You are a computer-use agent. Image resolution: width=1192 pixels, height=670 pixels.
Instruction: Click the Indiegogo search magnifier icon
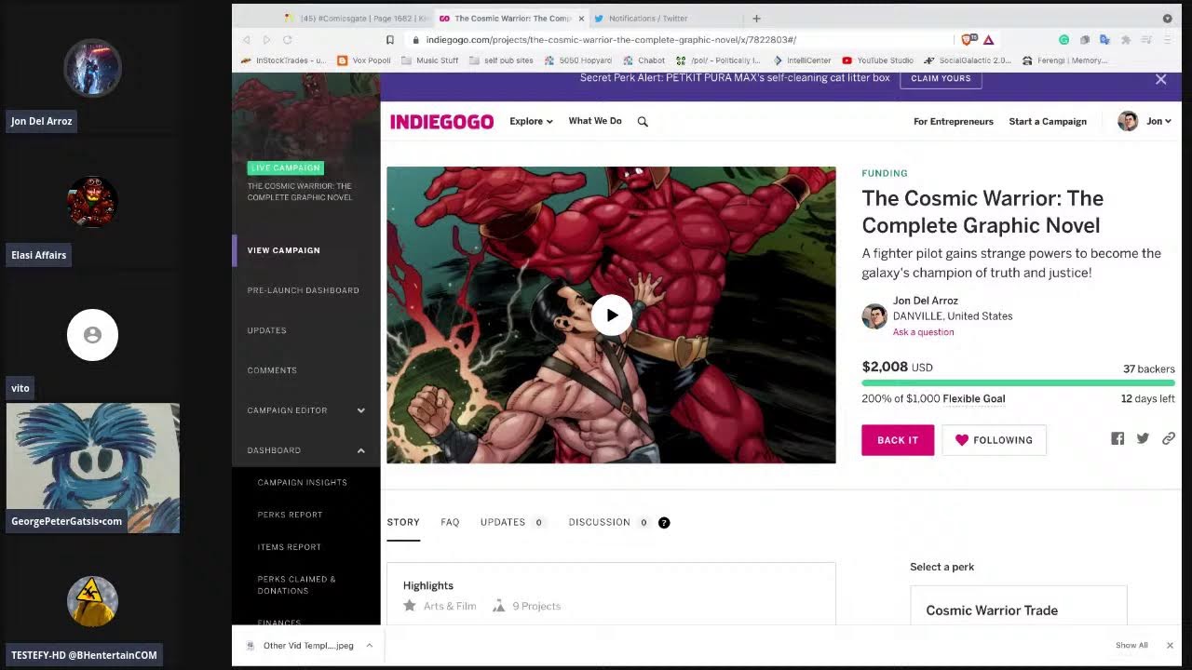click(643, 122)
